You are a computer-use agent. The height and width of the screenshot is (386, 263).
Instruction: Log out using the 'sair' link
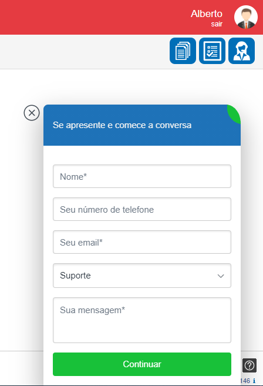217,24
